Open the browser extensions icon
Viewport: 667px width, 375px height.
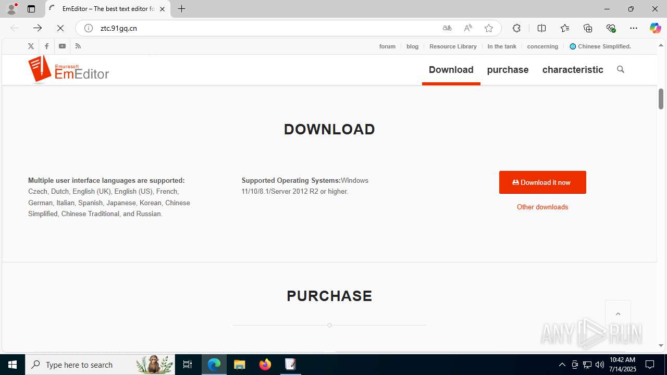[x=516, y=28]
